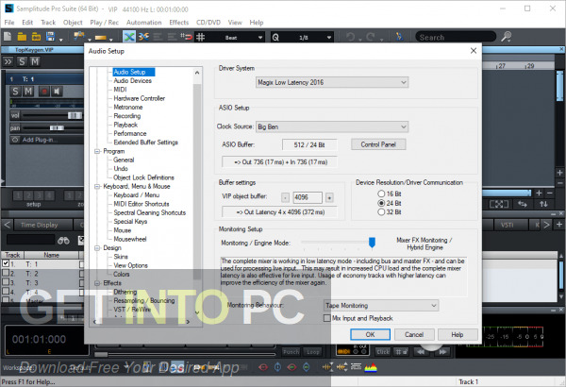This screenshot has height=387, width=566.
Task: Open the Track menu
Action: 48,23
